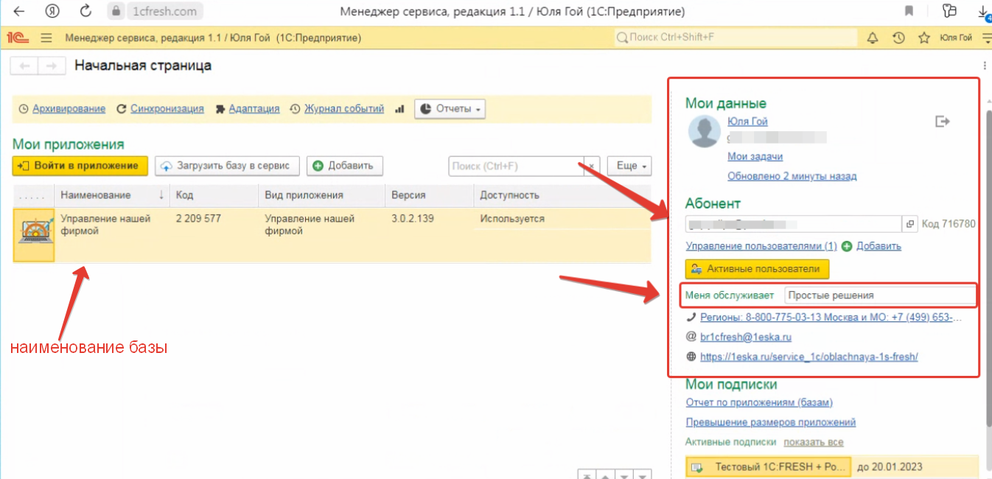Click the br1cfresh@1eska.ru email link

(x=746, y=337)
